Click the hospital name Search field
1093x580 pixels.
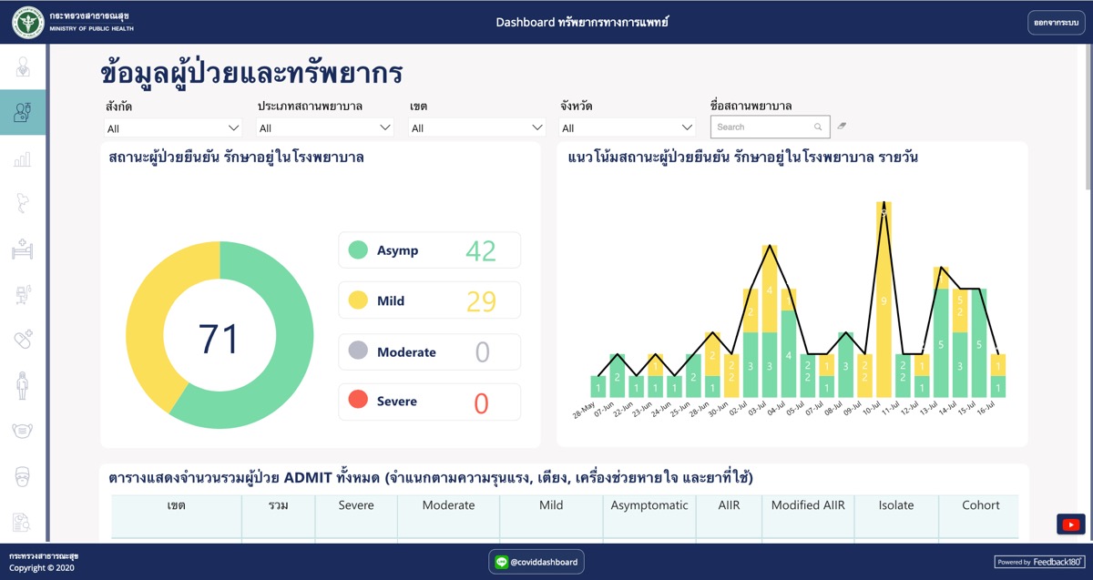(763, 127)
